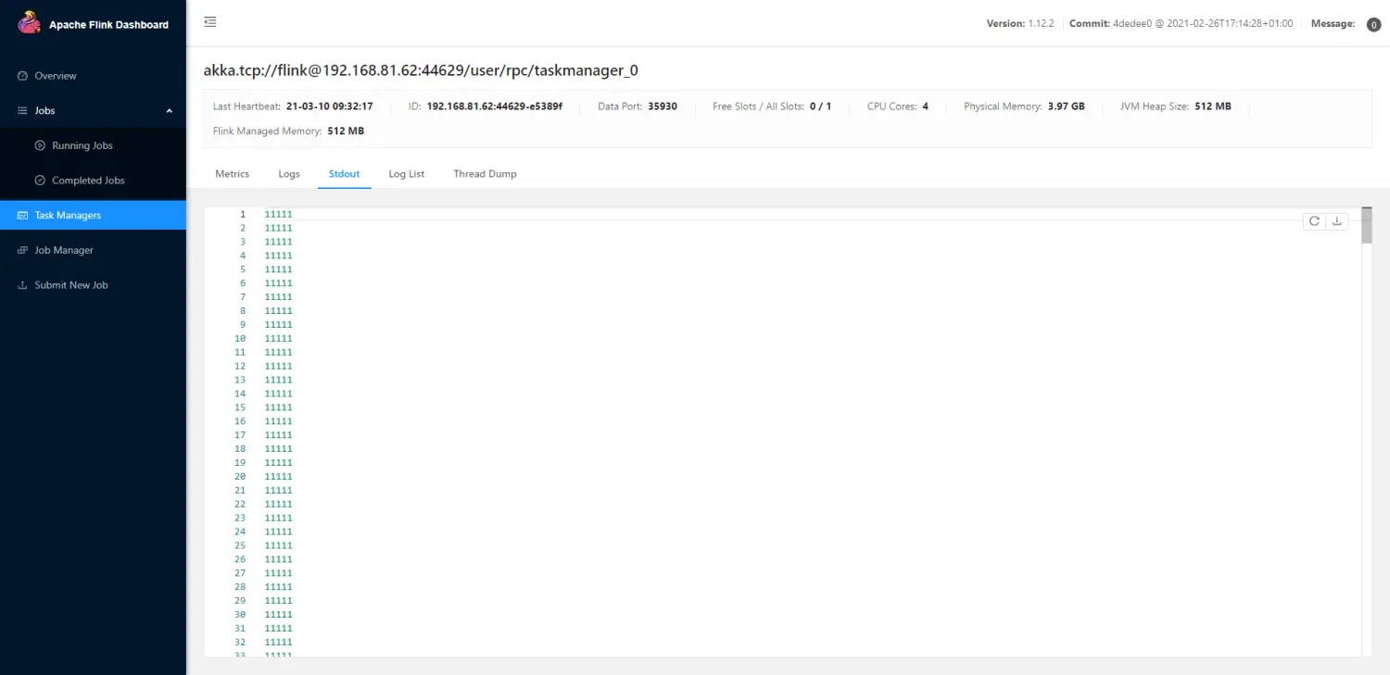This screenshot has width=1390, height=675.
Task: Click the Completed Jobs checkmark icon
Action: coord(40,181)
